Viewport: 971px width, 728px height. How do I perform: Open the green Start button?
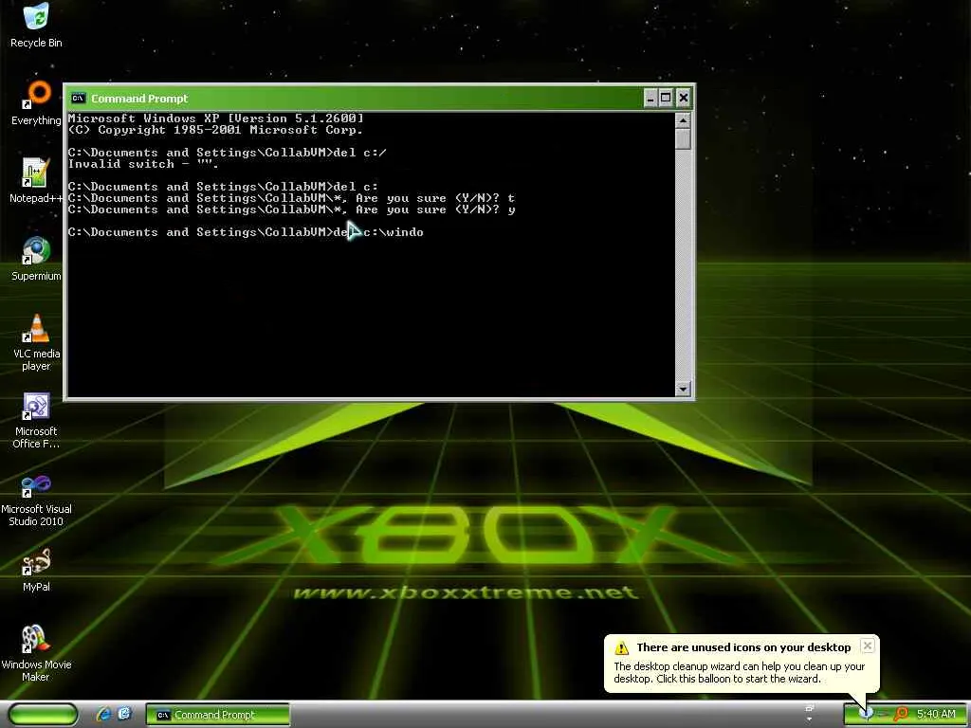tap(44, 715)
